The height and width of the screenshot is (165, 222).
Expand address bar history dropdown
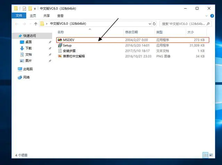(150, 24)
